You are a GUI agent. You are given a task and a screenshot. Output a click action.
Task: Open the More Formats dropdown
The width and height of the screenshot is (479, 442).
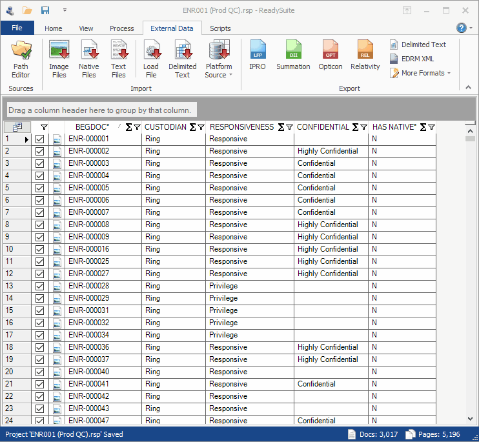click(422, 73)
